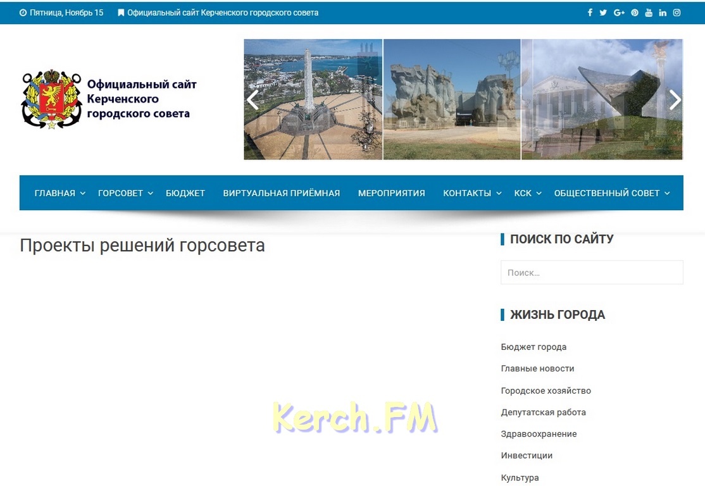Click the Поиск search input field
Screen dimensions: 705x486
click(x=592, y=273)
